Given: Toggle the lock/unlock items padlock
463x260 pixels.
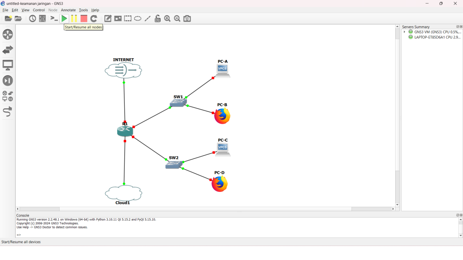Looking at the screenshot, I should coord(157,19).
